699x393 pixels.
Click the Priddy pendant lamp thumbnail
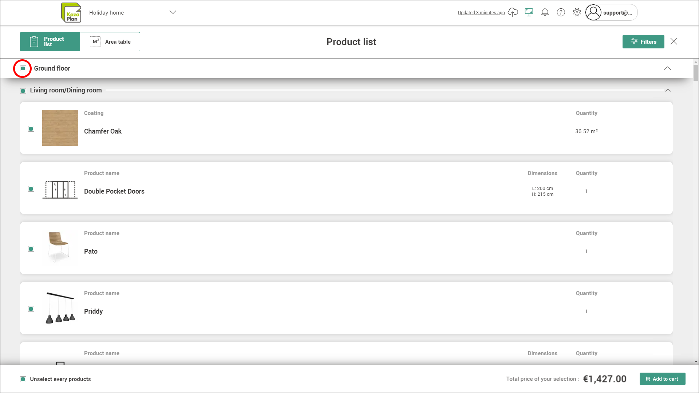click(x=60, y=308)
